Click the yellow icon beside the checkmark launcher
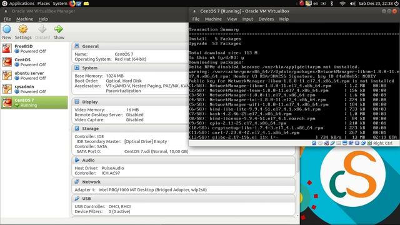This screenshot has width=400, height=225. [86, 4]
